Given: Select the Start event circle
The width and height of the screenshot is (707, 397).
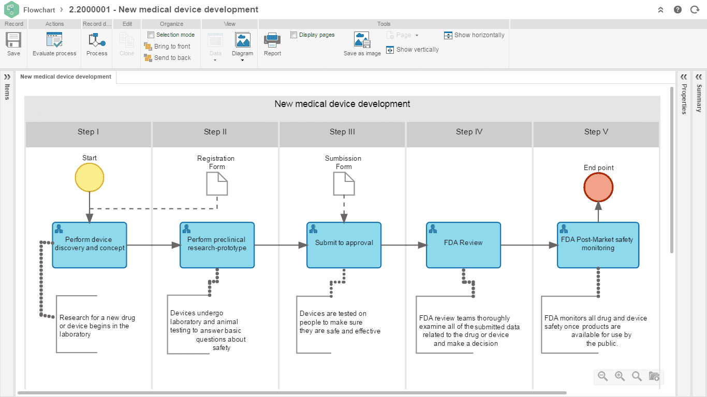Looking at the screenshot, I should (x=90, y=178).
